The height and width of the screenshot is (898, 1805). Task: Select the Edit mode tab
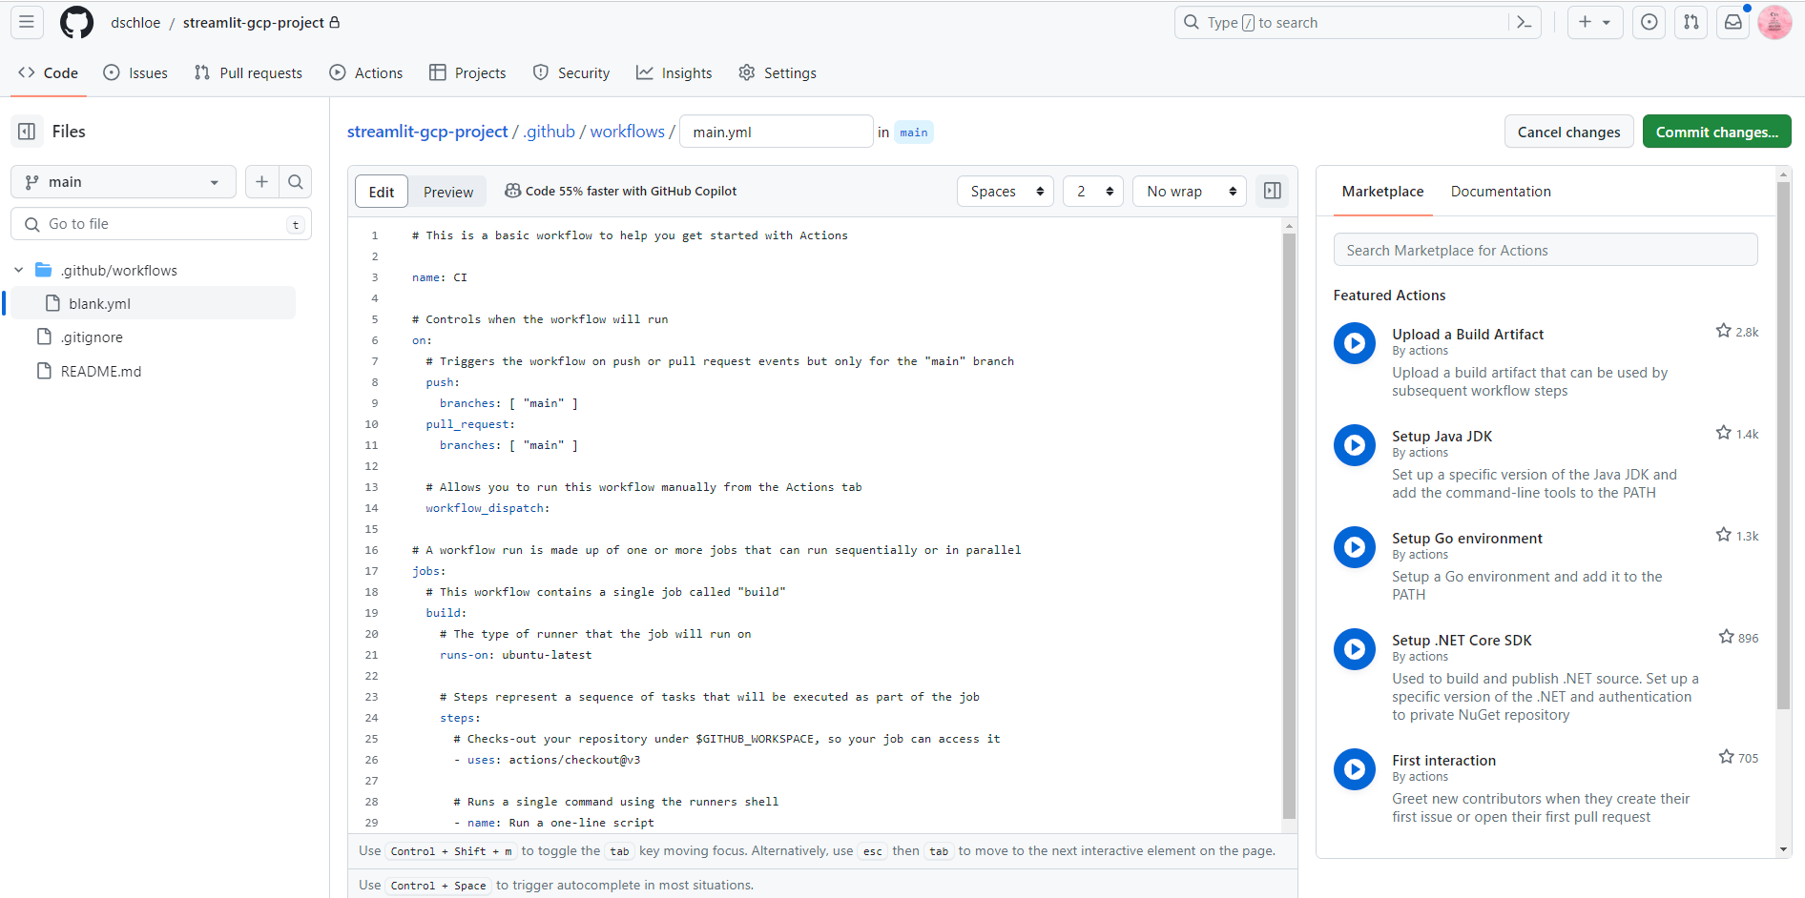382,192
